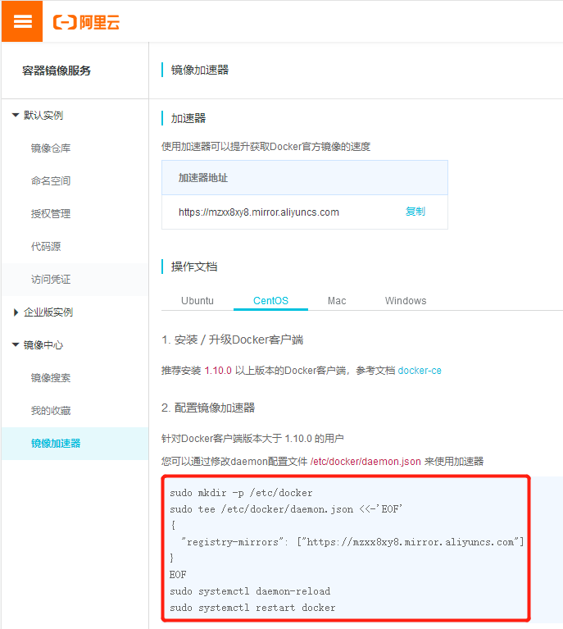Screen dimensions: 563x629
Task: Expand the 企业版实例 section arrow
Action: click(x=16, y=312)
